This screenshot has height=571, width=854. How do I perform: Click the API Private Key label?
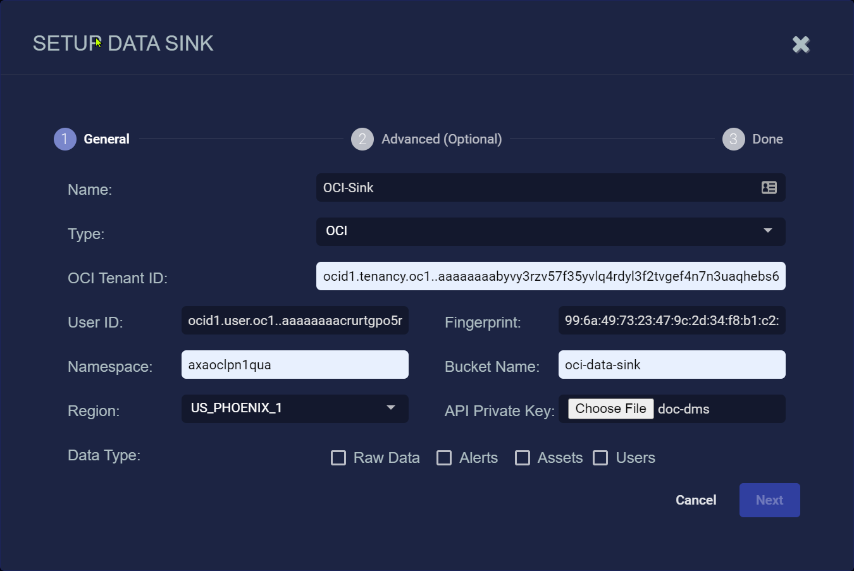pyautogui.click(x=500, y=411)
